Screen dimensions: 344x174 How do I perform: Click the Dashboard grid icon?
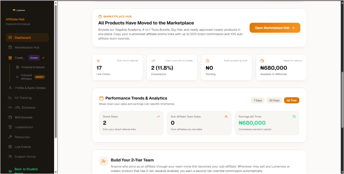(10, 37)
